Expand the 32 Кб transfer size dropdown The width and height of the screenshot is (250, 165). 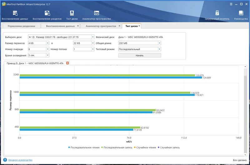pos(93,43)
